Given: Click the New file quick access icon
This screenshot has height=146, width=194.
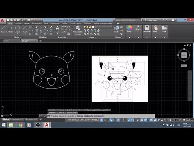Looking at the screenshot, I should 8,20.
